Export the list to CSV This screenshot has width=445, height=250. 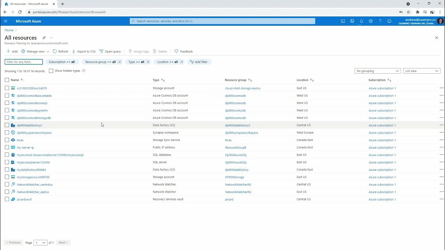(84, 51)
